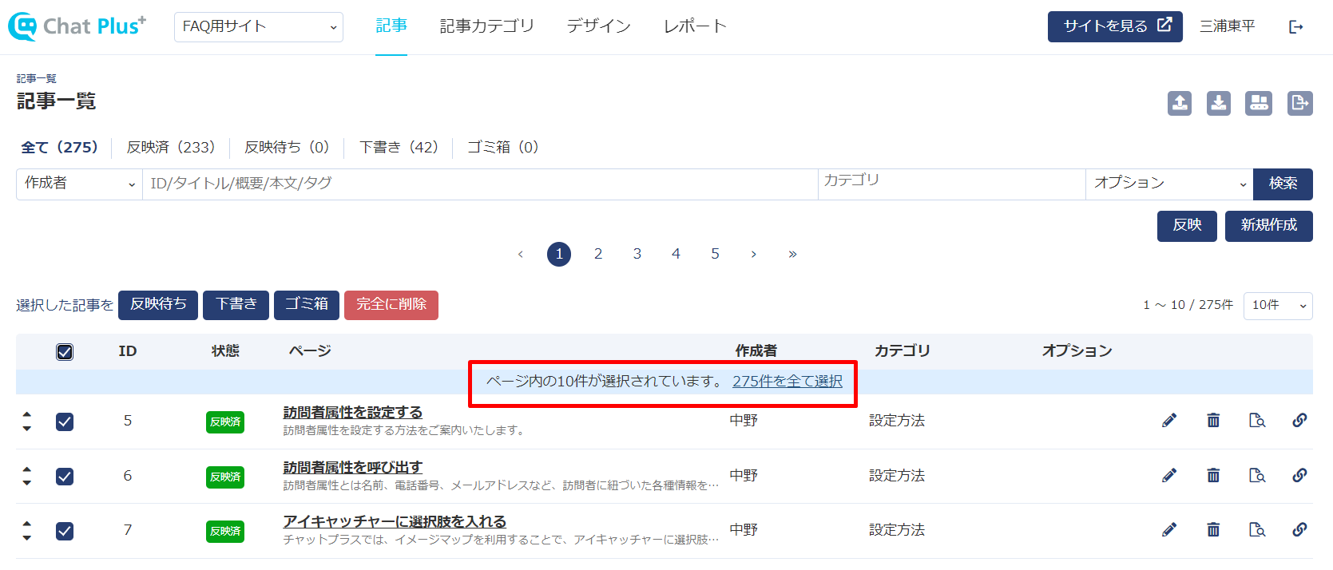Open the preview icon for article 7

click(1257, 530)
